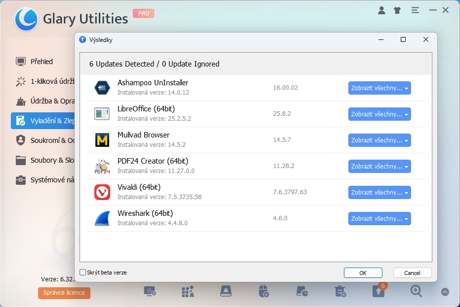Click the Wireshark shark fin icon
This screenshot has width=460, height=307.
point(102,218)
